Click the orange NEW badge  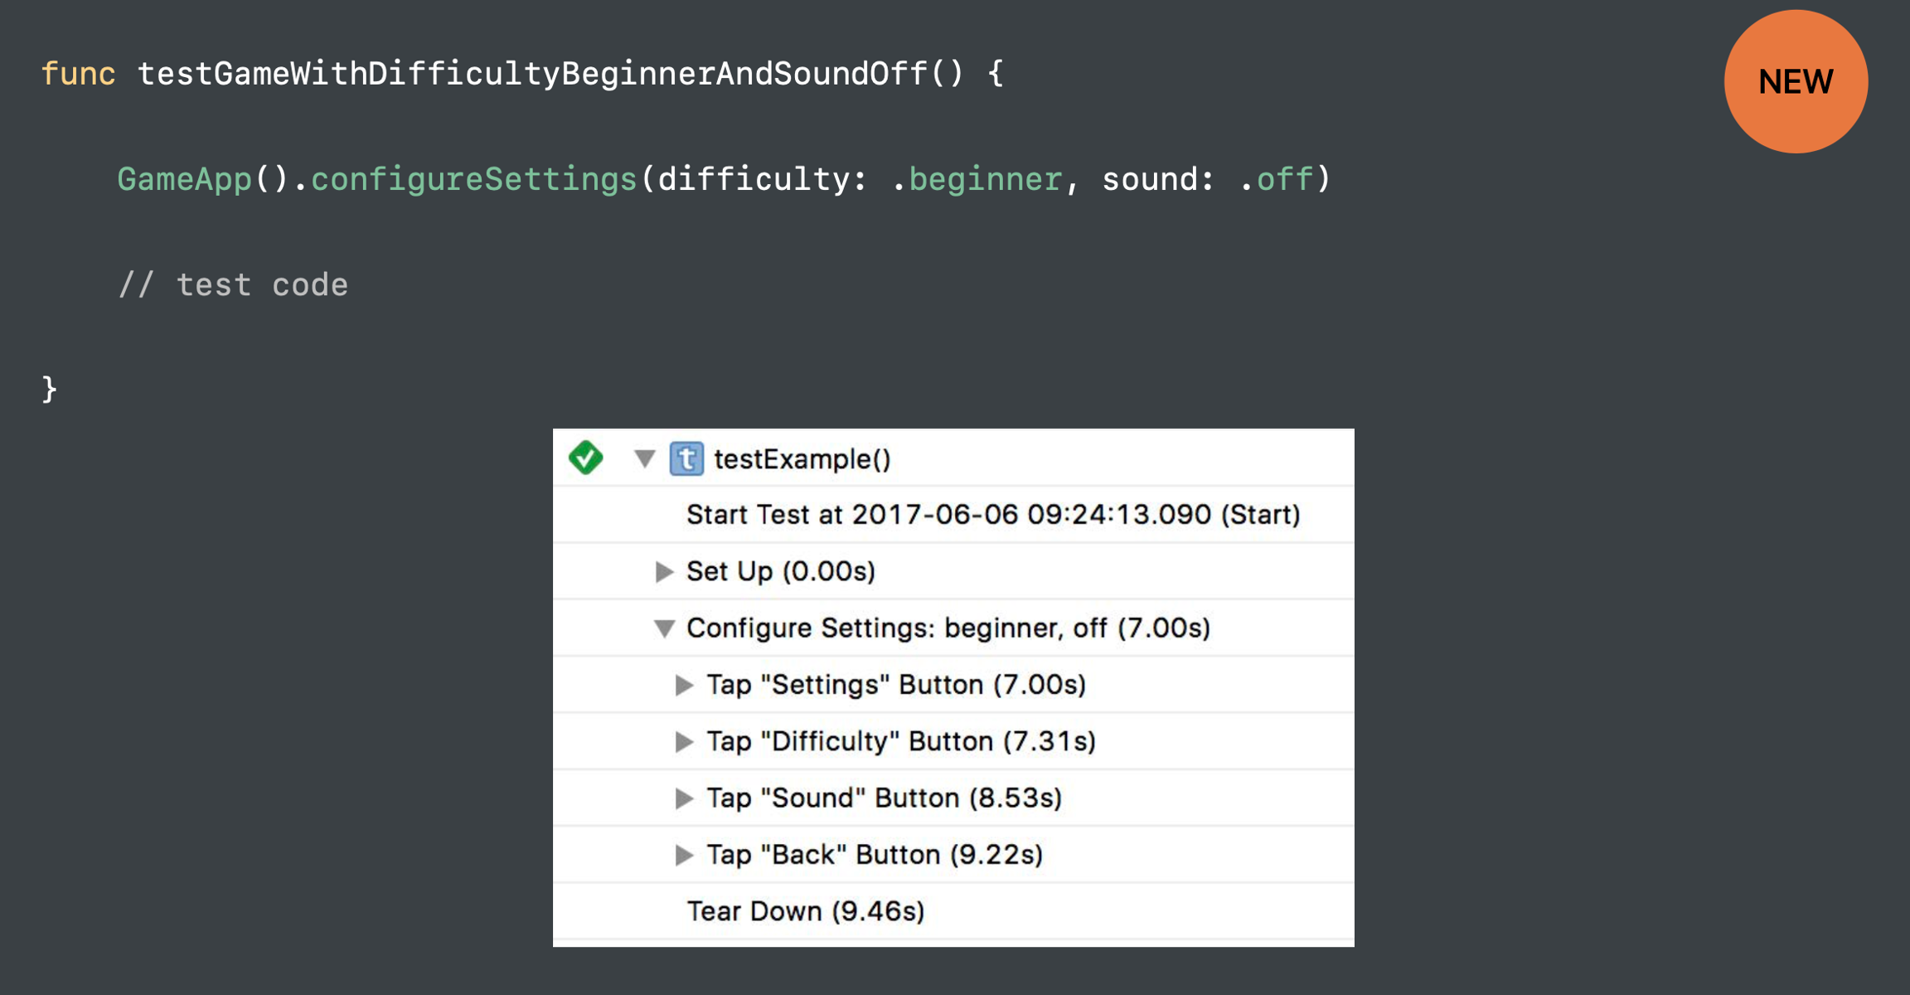pos(1796,81)
